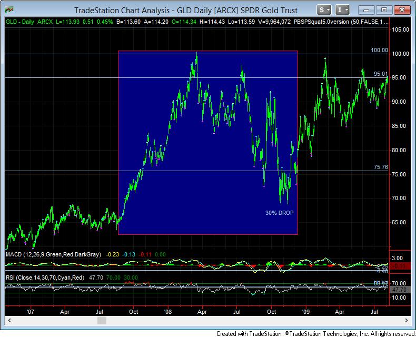
Task: Select the 75.76 horizontal line label
Action: tap(381, 167)
